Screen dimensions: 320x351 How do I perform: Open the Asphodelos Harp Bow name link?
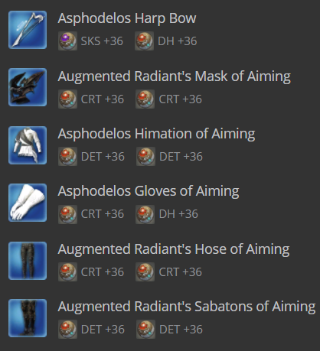127,18
